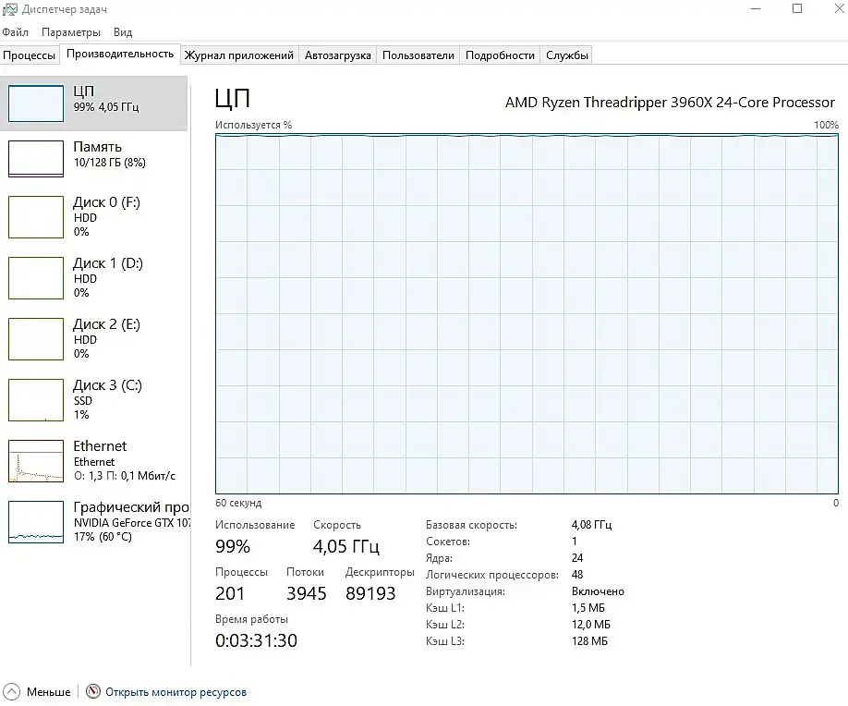Switch to the Автозагрузка tab
The image size is (848, 706).
[x=337, y=55]
